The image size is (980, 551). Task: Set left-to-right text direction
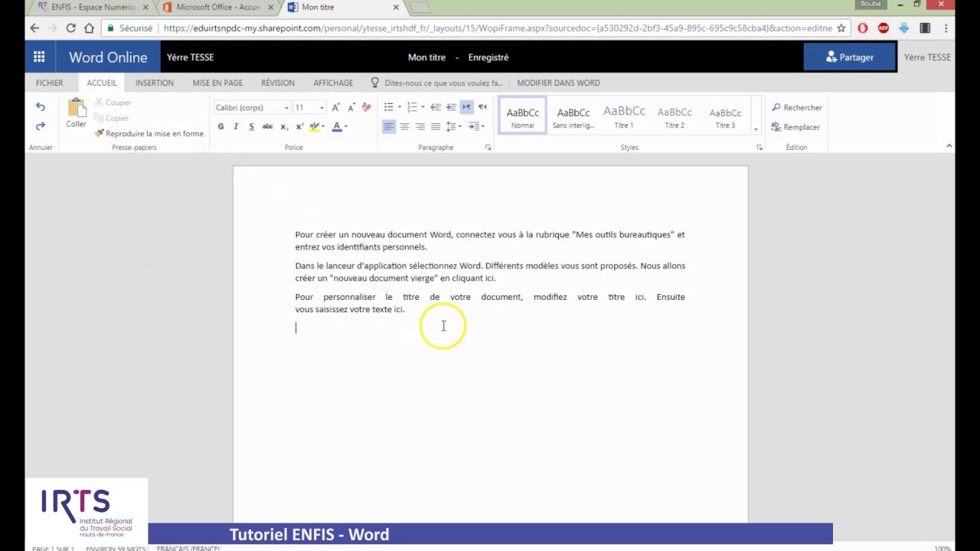[x=466, y=107]
